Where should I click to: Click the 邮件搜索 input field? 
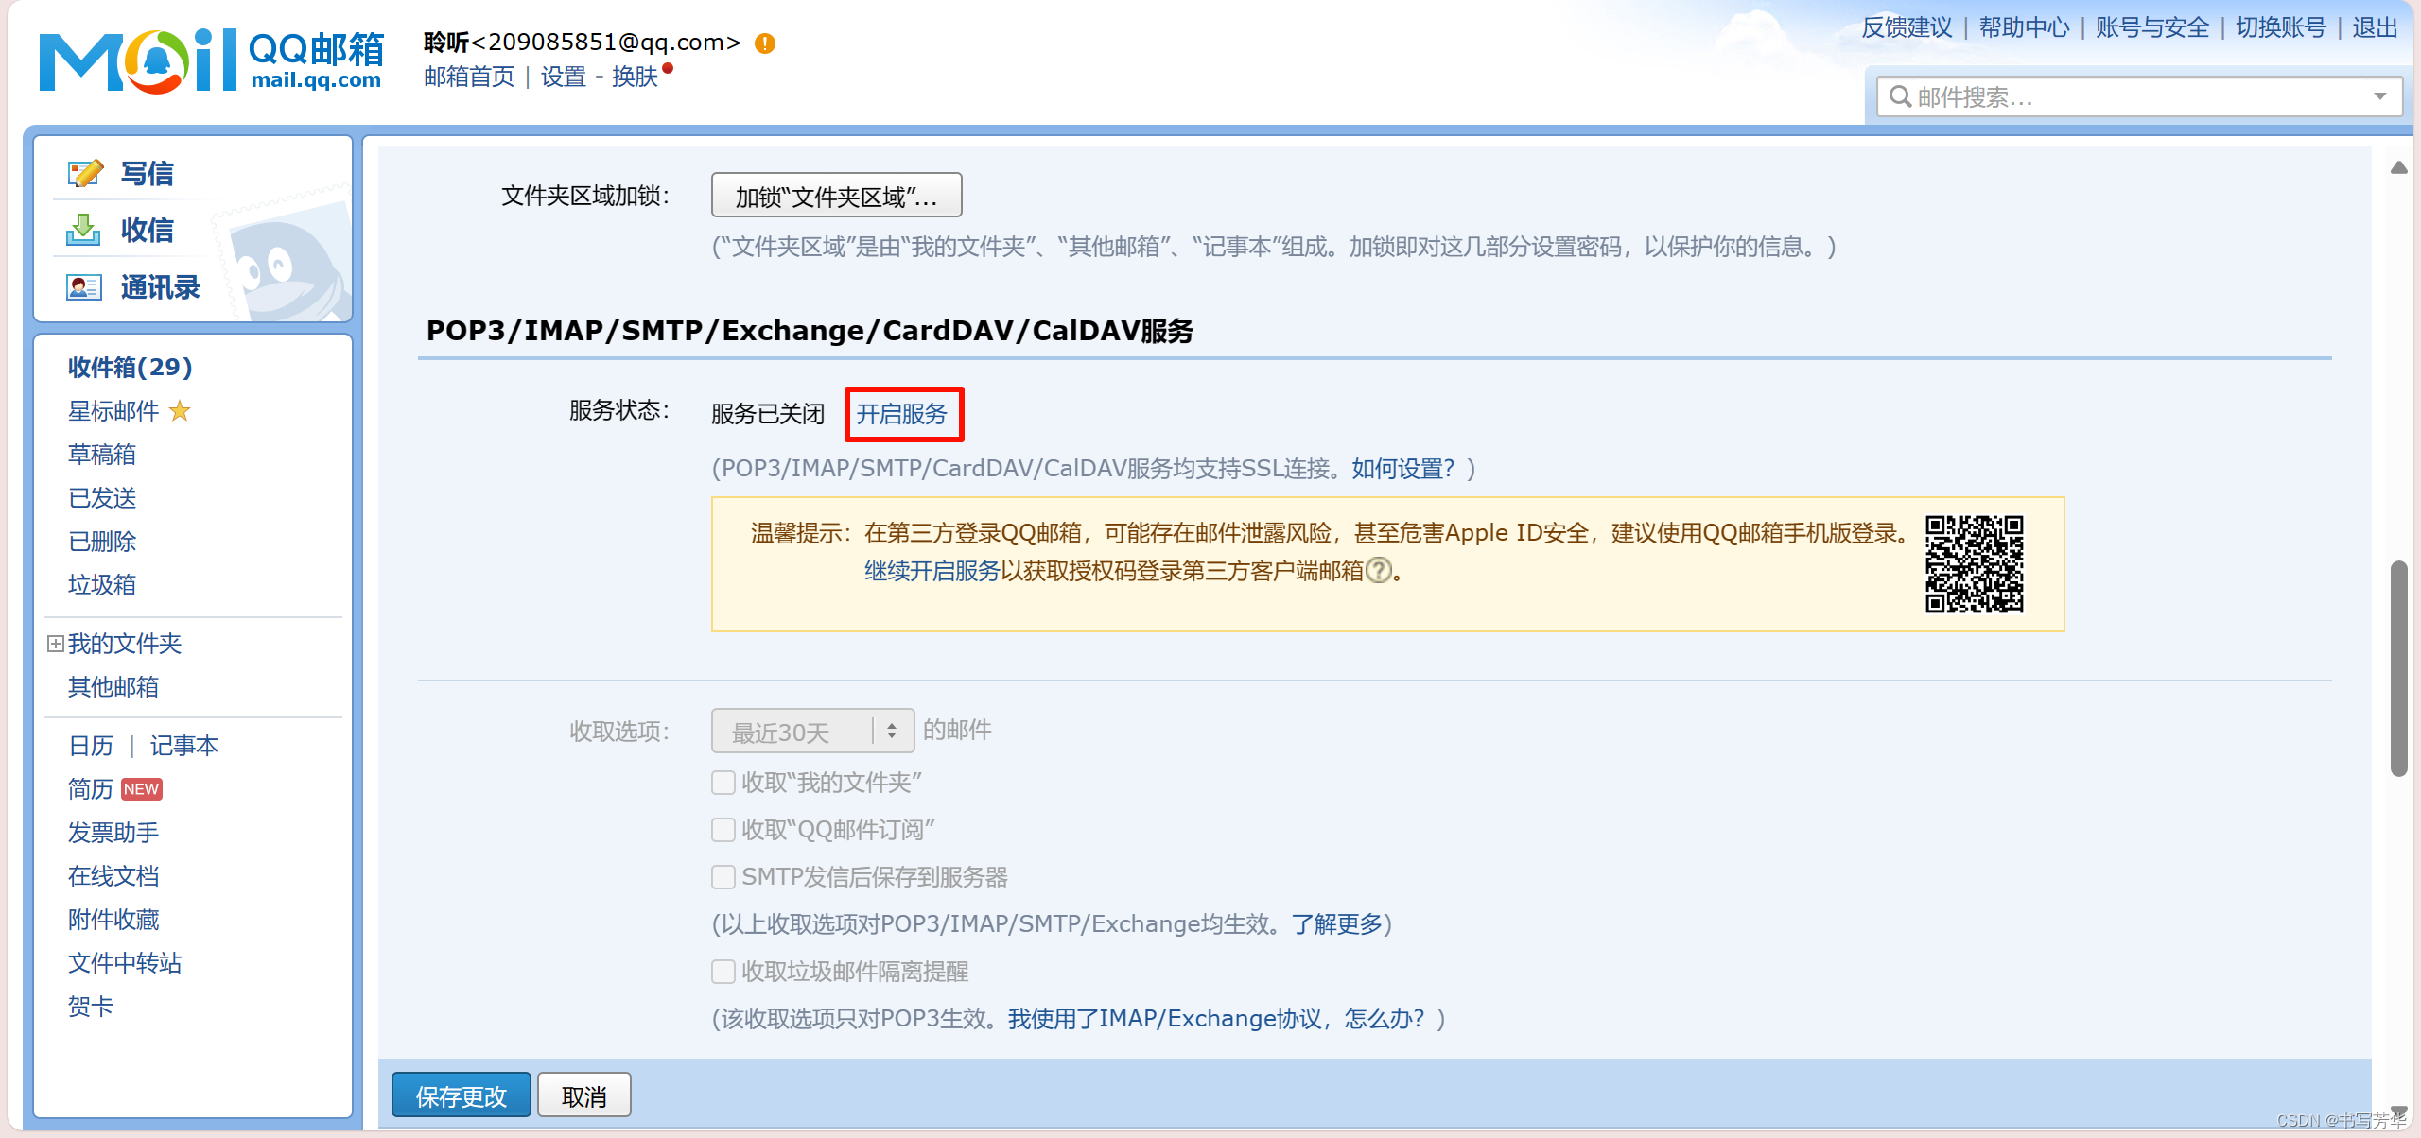2139,96
